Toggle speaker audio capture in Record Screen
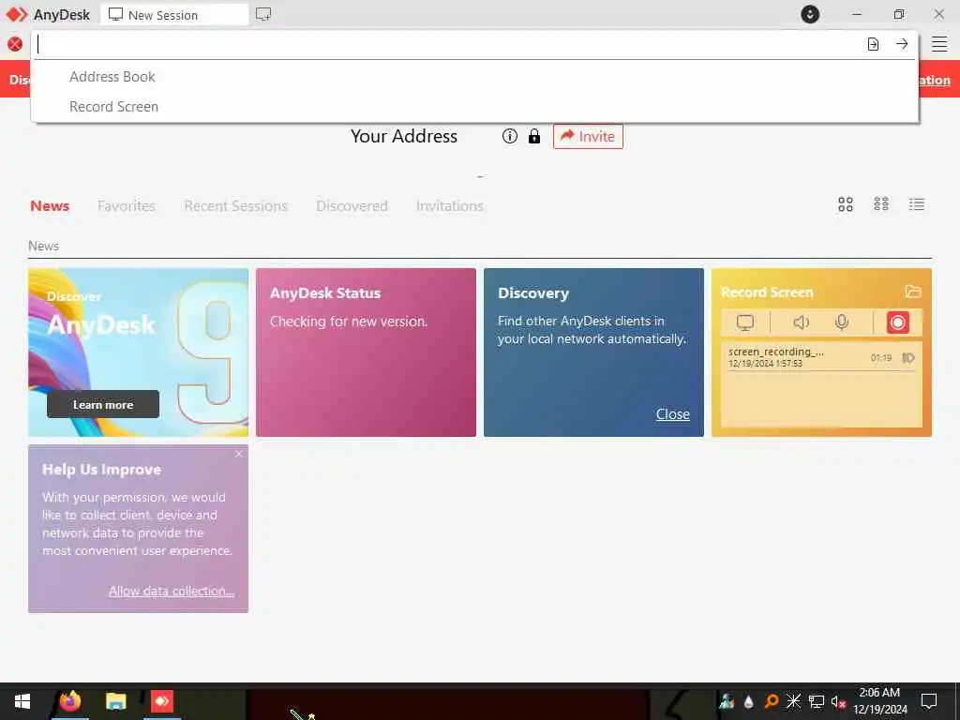960x720 pixels. [801, 322]
